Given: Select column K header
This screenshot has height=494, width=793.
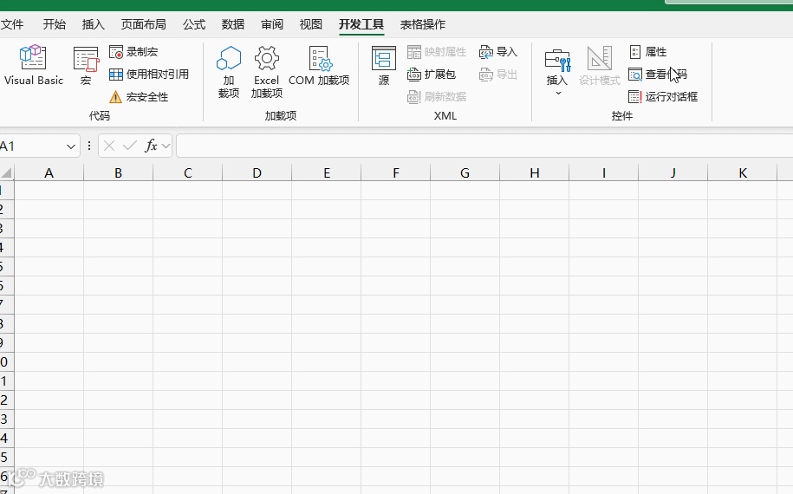Looking at the screenshot, I should 742,173.
